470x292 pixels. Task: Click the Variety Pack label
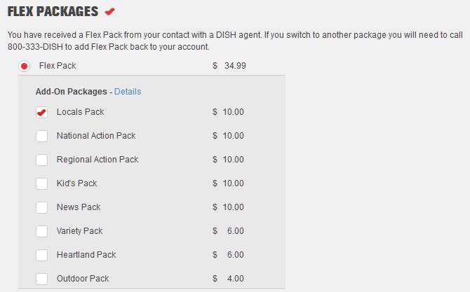79,231
